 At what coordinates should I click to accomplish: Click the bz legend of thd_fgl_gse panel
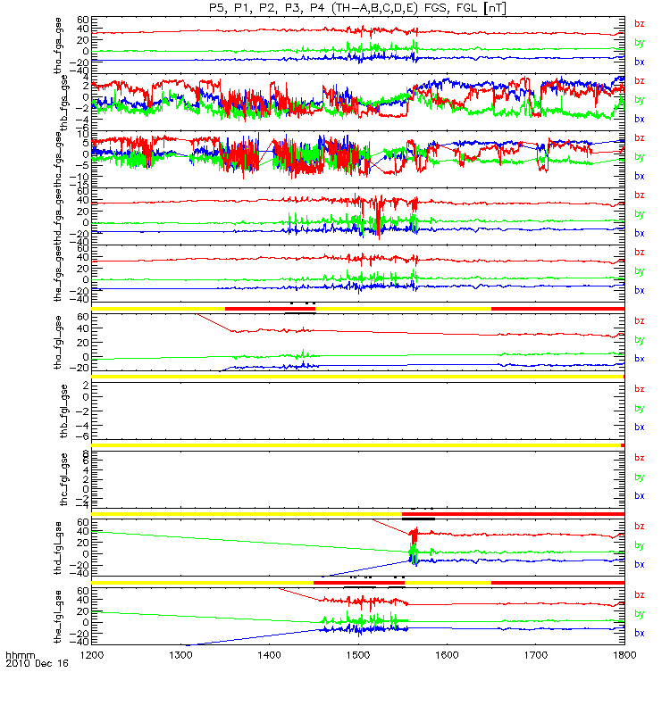[640, 527]
